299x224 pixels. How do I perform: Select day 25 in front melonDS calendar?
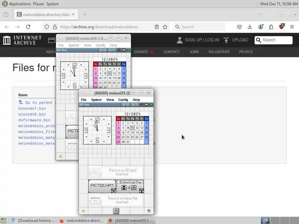pyautogui.click(x=132, y=137)
